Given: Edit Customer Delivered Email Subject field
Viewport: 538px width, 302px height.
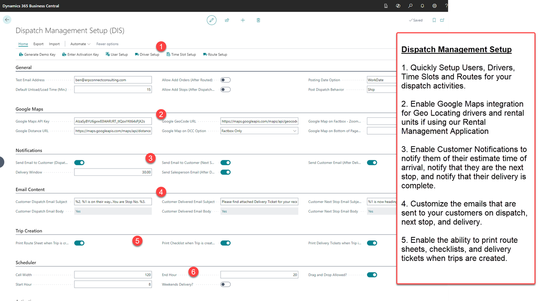Looking at the screenshot, I should (x=259, y=202).
